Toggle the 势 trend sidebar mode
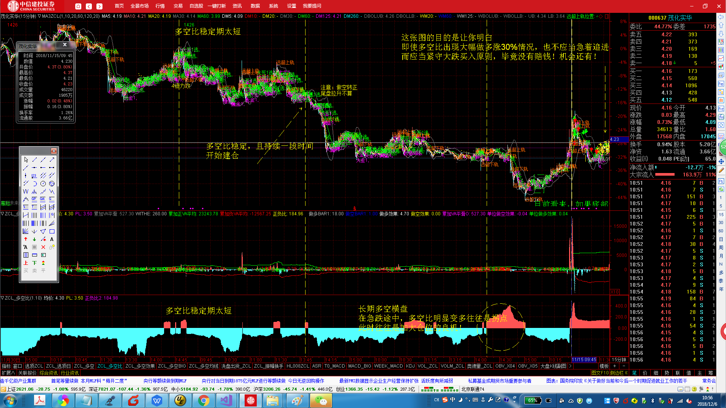726x408 pixels. [x=667, y=373]
